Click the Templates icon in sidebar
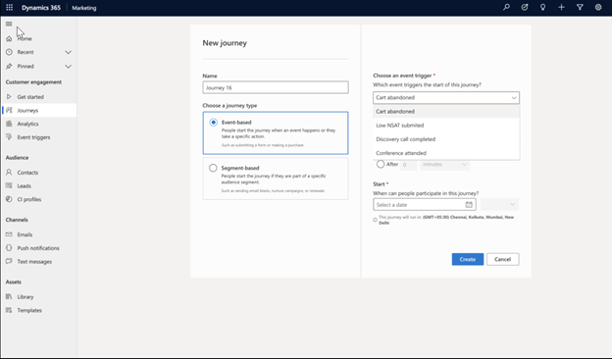Image resolution: width=612 pixels, height=359 pixels. (x=9, y=310)
